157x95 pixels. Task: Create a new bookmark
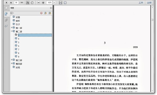46,13
